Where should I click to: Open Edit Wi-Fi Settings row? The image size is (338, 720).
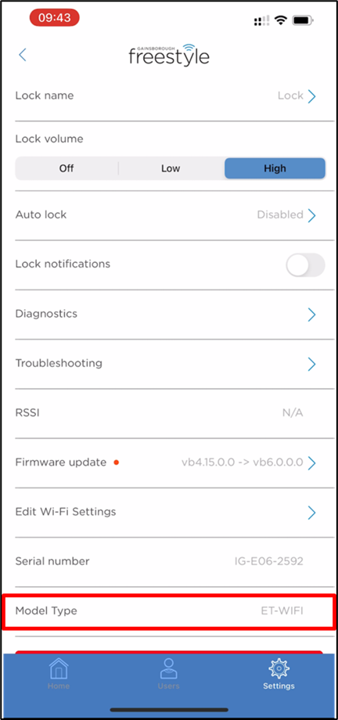pos(169,512)
